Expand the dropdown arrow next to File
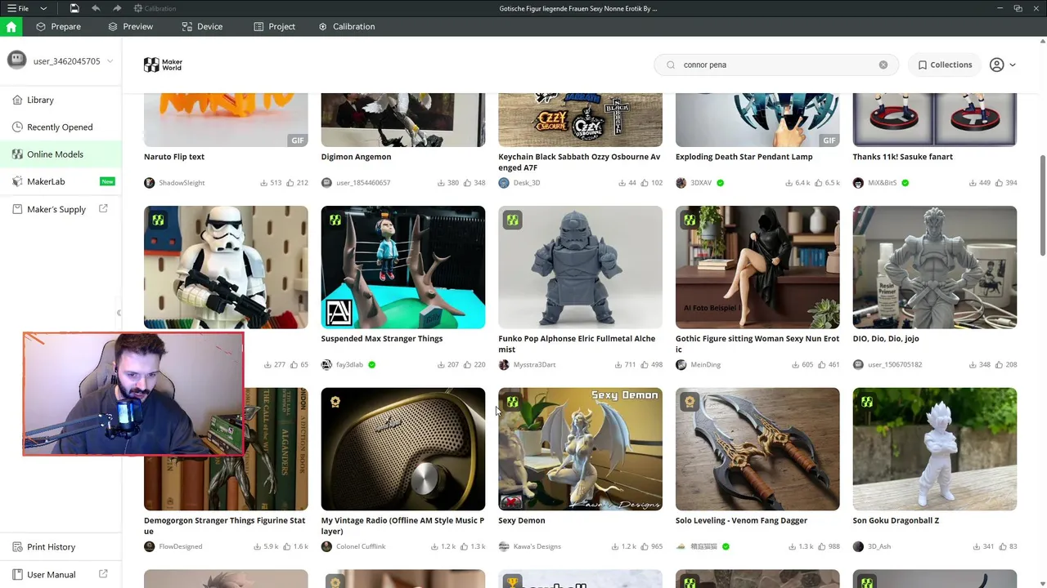This screenshot has width=1047, height=588. point(43,8)
